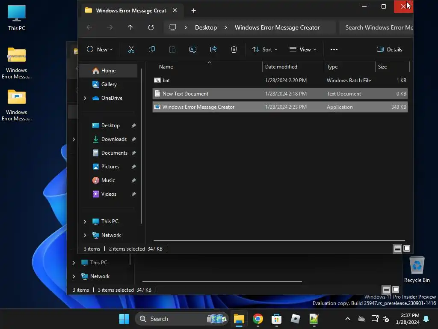
Task: Switch to details list view in front window
Action: (x=397, y=248)
